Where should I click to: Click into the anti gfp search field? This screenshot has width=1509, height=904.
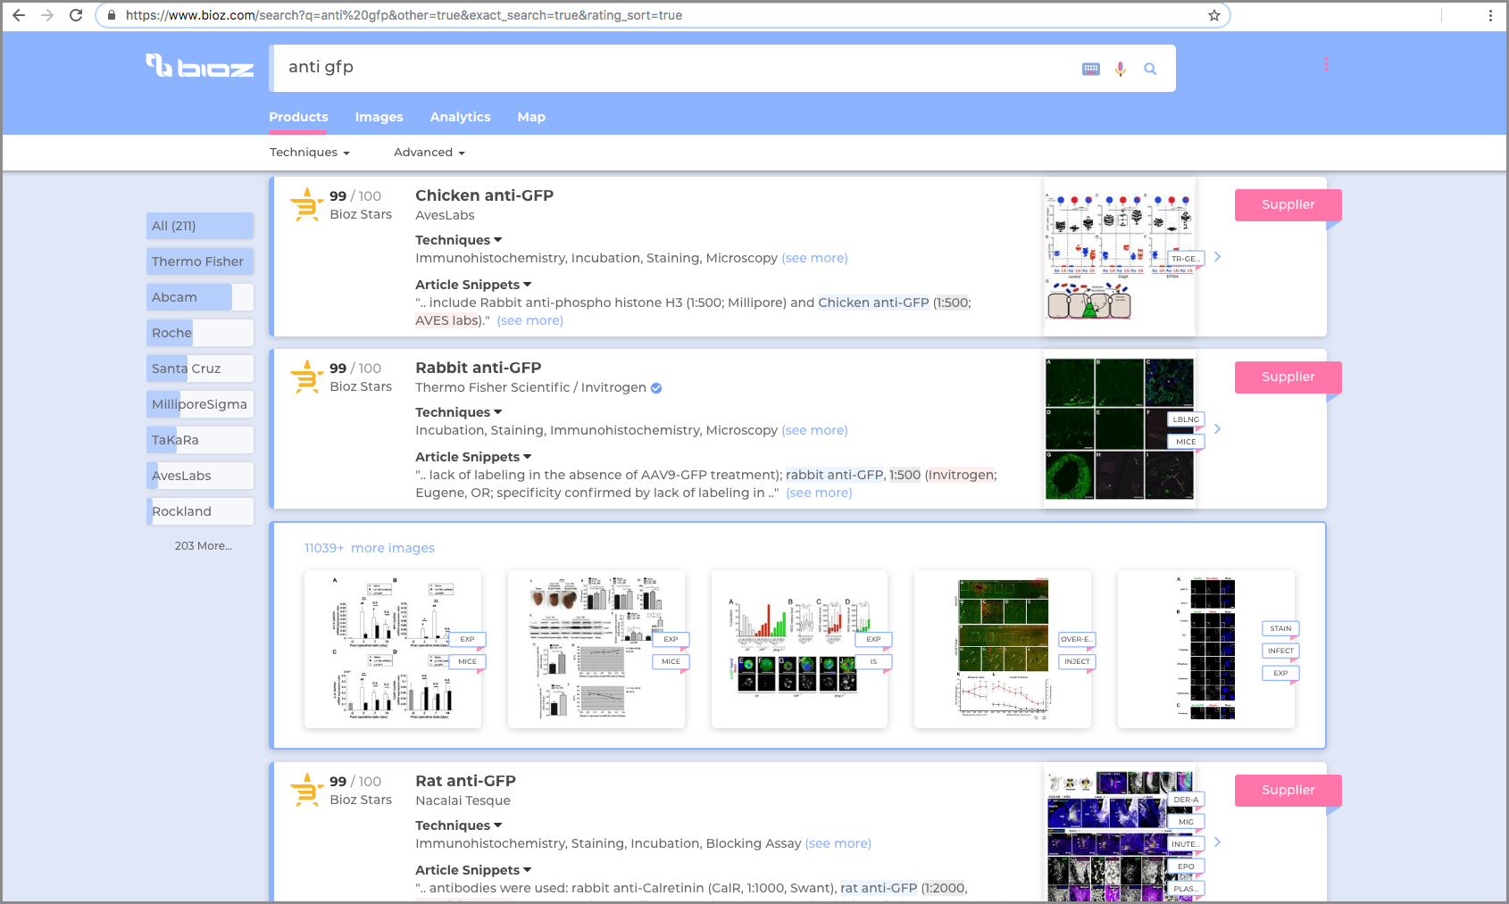[670, 68]
